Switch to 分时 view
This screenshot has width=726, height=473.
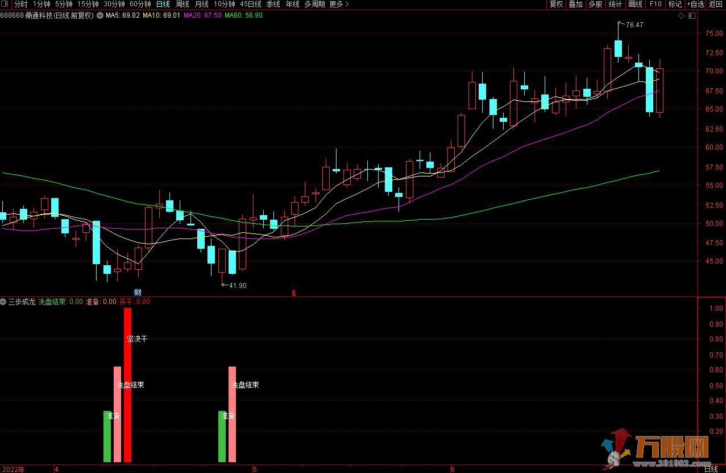(x=21, y=4)
